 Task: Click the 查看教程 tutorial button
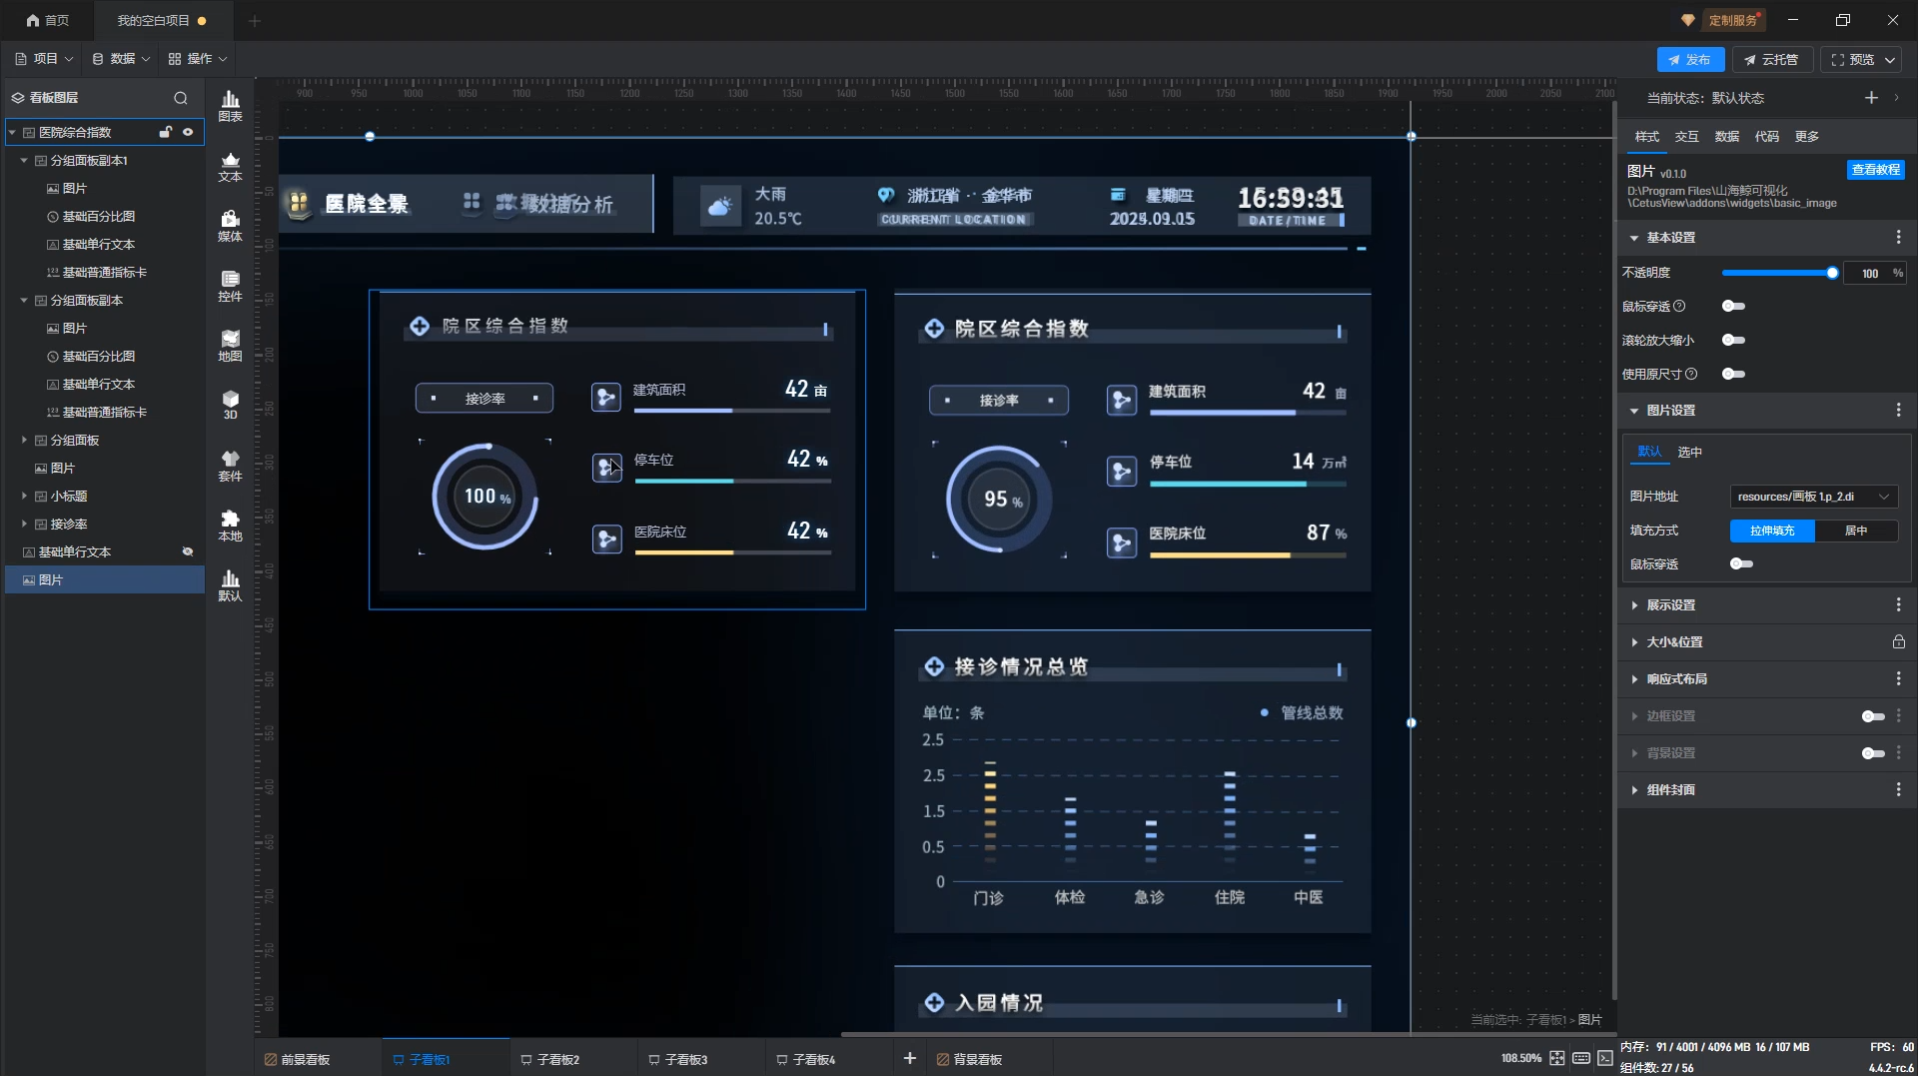(1875, 170)
